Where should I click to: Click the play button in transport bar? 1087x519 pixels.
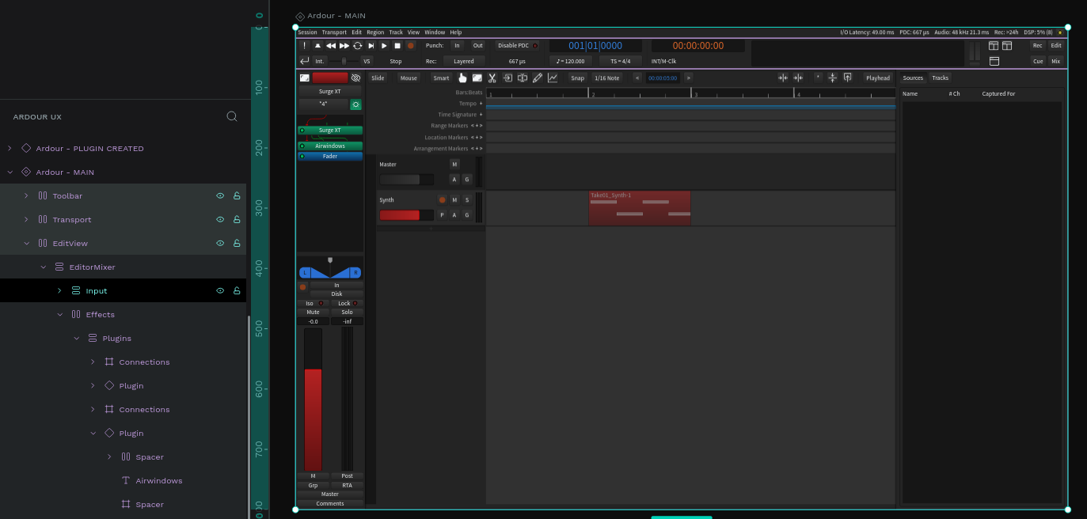click(x=384, y=46)
